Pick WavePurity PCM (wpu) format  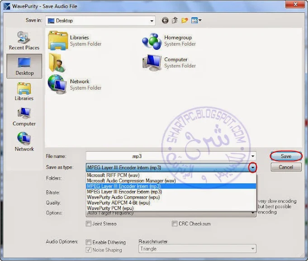(171, 208)
